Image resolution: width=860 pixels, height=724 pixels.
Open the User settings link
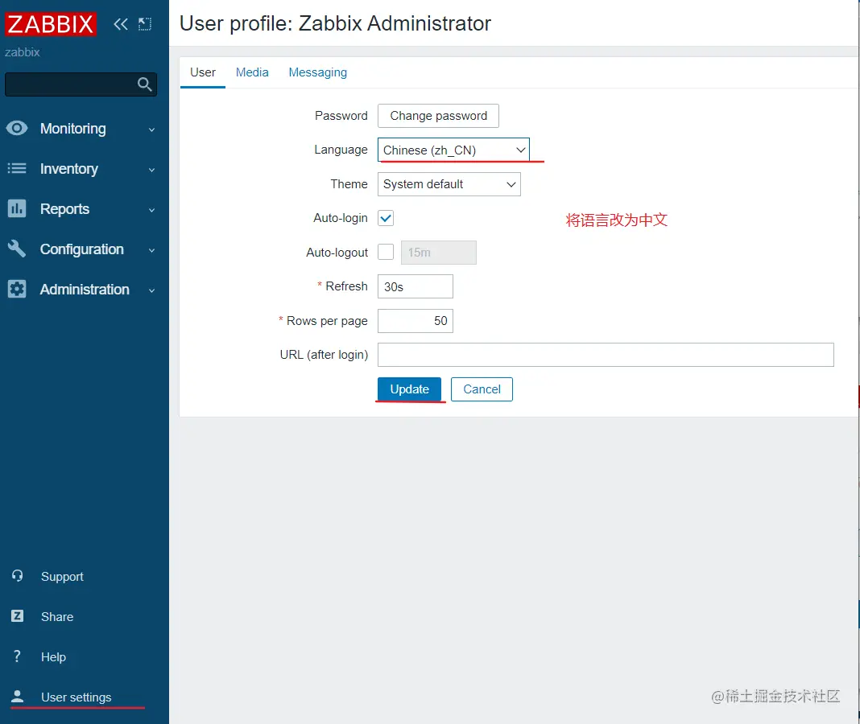(x=76, y=697)
